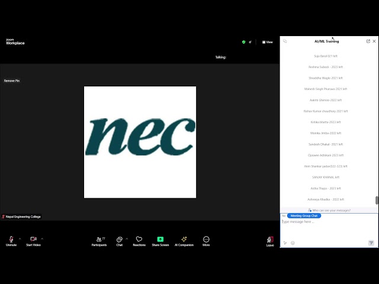Click the icon next to the shield
This screenshot has width=379, height=284.
[250, 42]
